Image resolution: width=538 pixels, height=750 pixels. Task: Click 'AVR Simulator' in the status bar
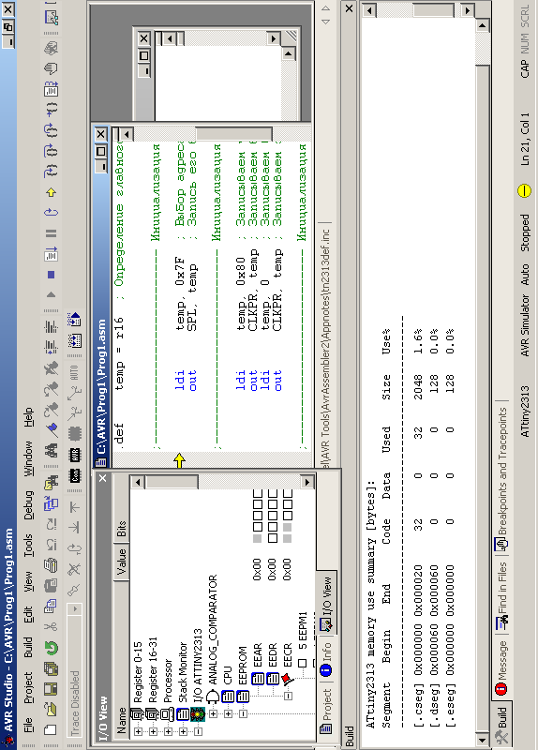(x=525, y=325)
